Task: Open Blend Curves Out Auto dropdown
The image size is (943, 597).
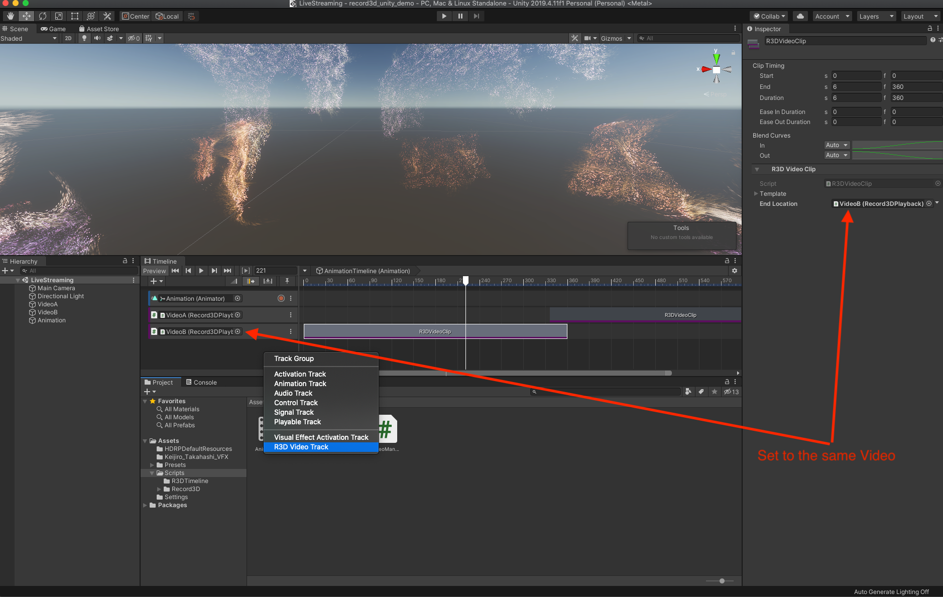Action: click(837, 155)
